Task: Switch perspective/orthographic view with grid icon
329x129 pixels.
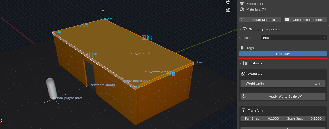Action: click(228, 10)
